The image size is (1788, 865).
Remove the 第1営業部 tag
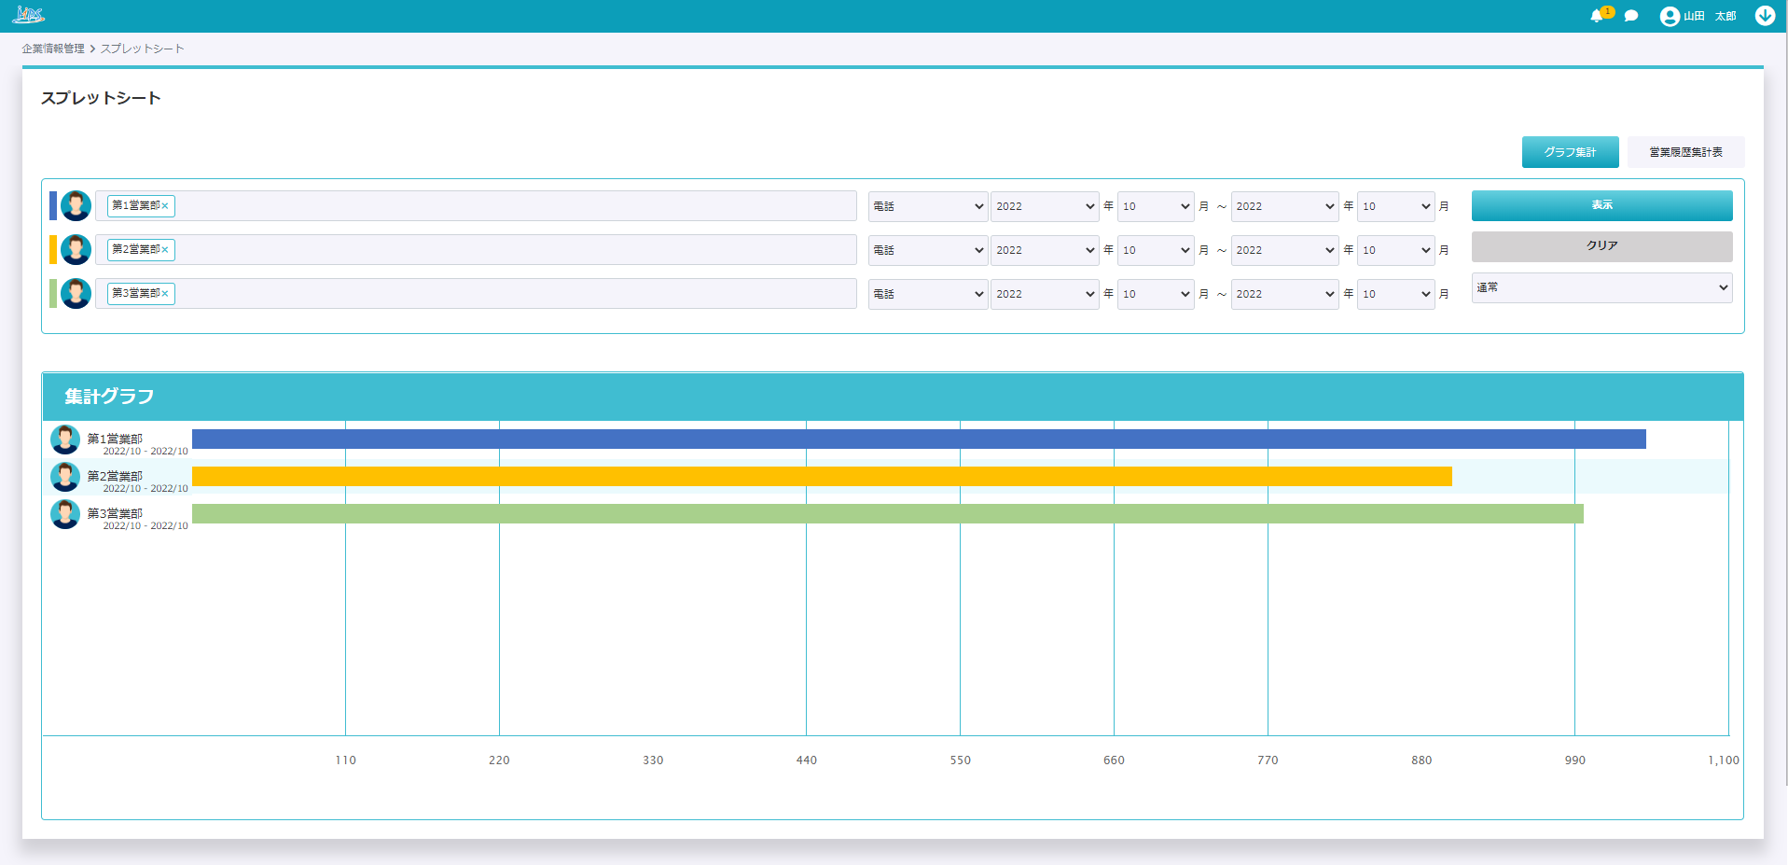[165, 206]
